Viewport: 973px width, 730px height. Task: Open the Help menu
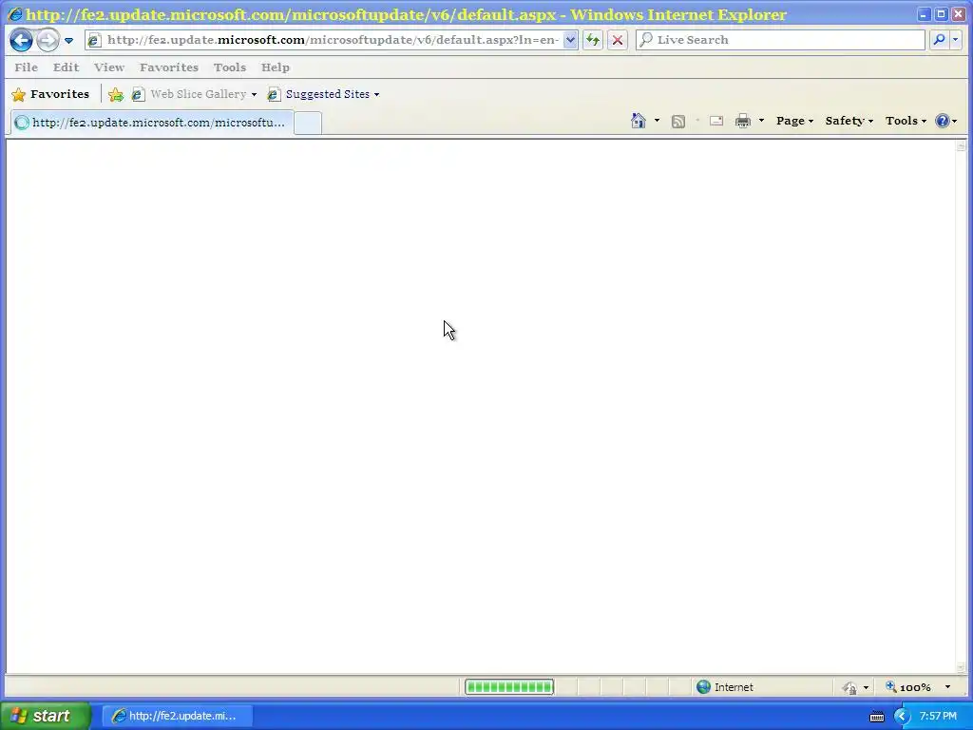[275, 67]
